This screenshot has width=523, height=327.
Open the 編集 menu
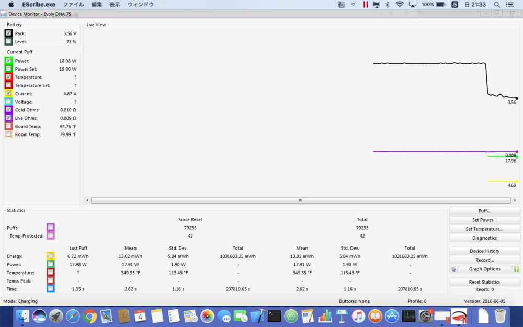(x=97, y=4)
